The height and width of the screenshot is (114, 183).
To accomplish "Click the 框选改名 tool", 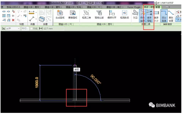I will pos(124,15).
